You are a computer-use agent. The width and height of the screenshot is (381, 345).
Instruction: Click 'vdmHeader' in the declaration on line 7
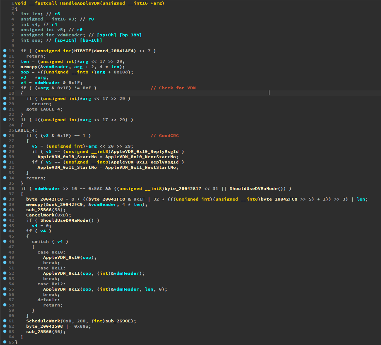pos(70,35)
